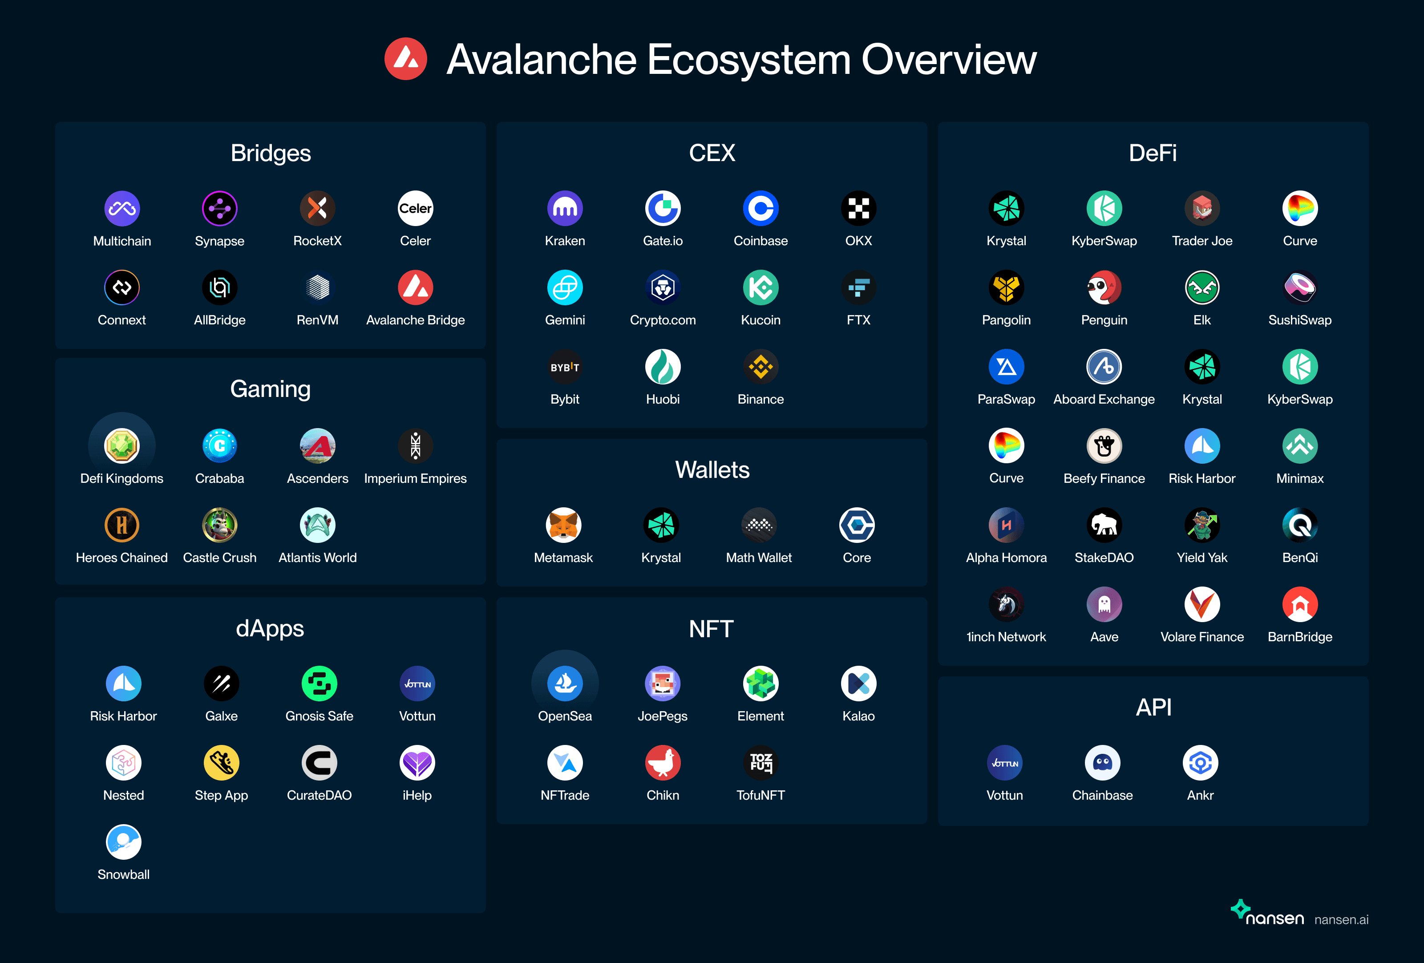Click the 'Snowball' label under dApps
Screen dimensions: 1424x963
click(x=123, y=874)
